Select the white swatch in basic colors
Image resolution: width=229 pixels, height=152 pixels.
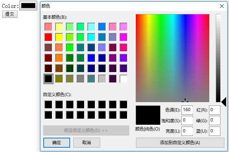[x=123, y=79]
